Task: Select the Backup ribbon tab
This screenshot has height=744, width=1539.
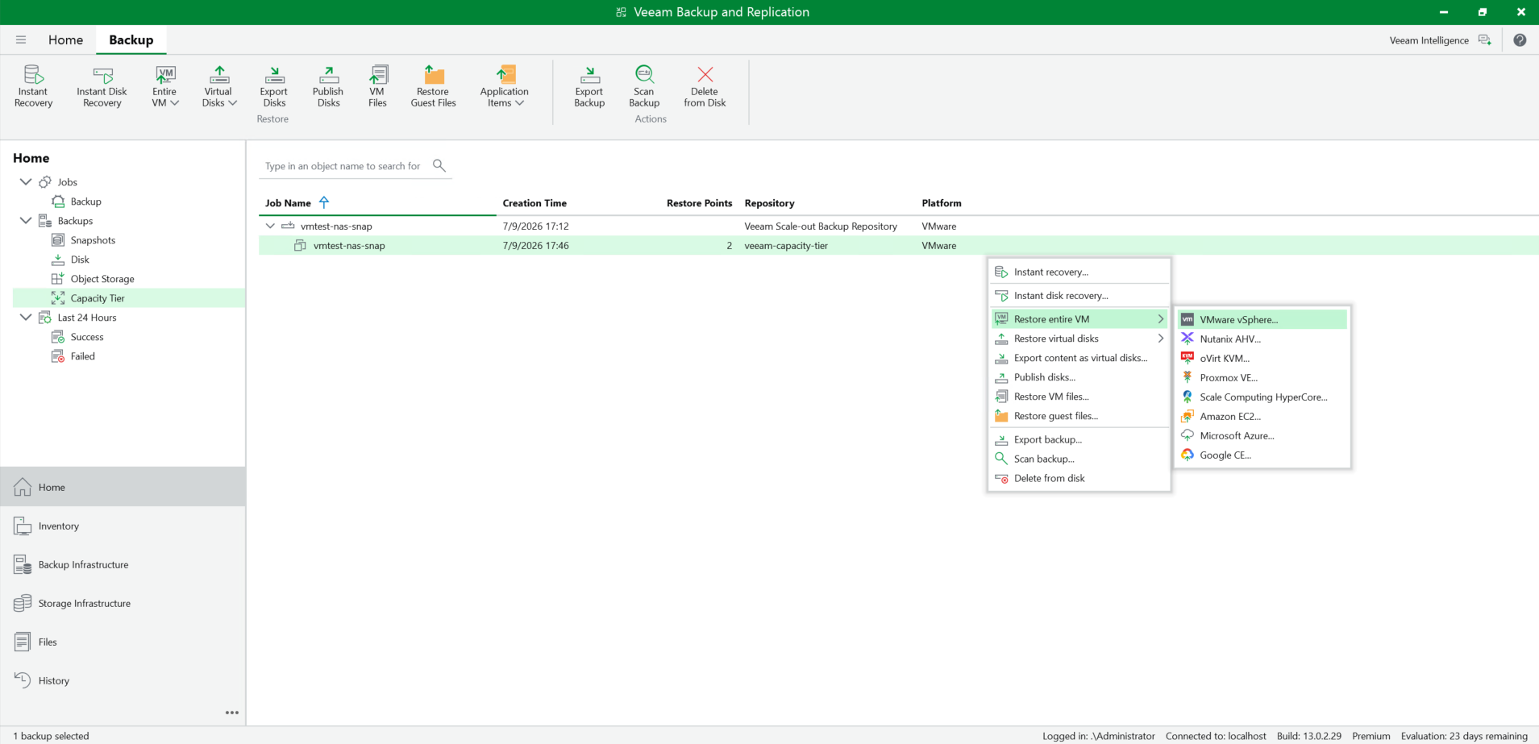Action: (x=131, y=39)
